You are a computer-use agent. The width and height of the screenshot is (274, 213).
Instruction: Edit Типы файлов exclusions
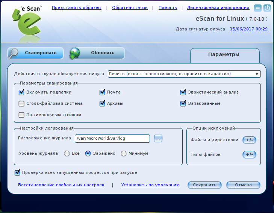[249, 154]
